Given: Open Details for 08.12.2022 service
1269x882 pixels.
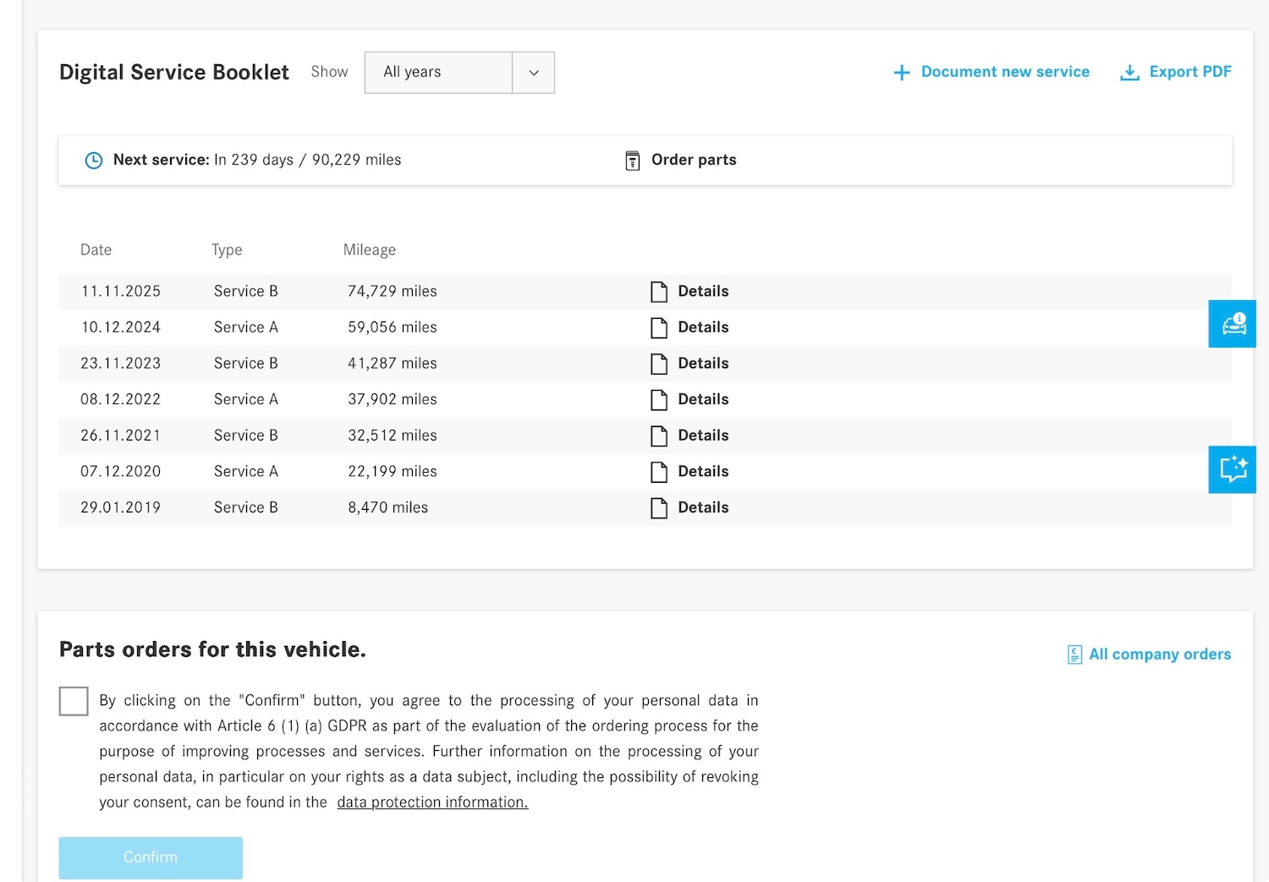Looking at the screenshot, I should click(x=702, y=399).
